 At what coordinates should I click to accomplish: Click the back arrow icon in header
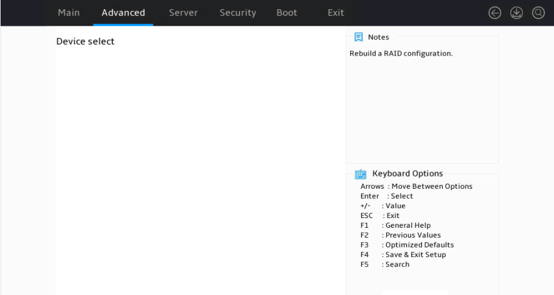[x=495, y=13]
